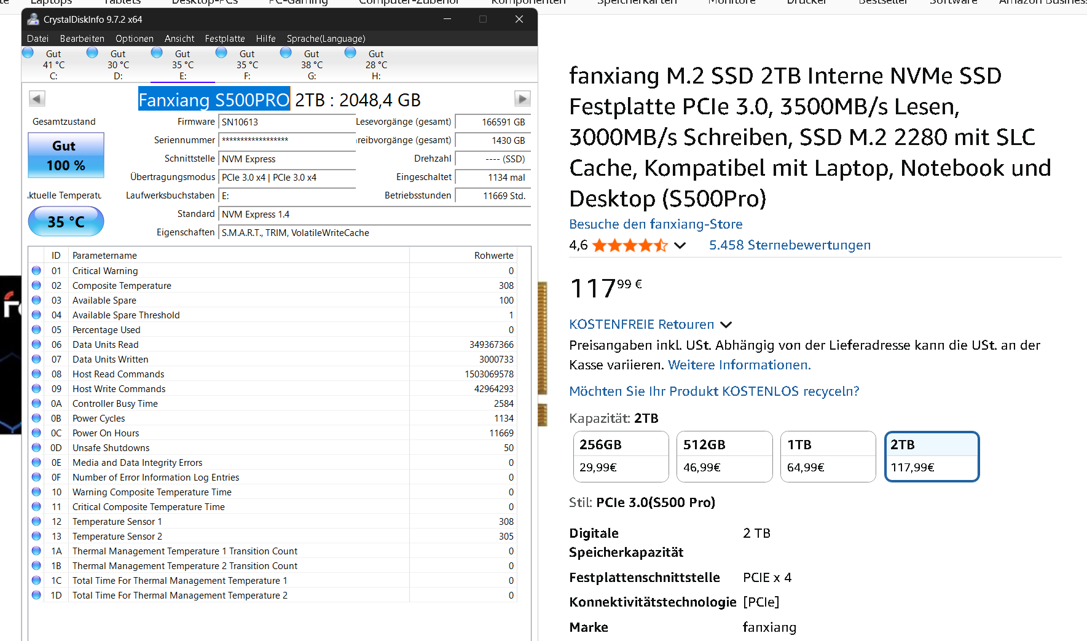Click the Eigenschaften field
This screenshot has width=1087, height=641.
[x=375, y=233]
